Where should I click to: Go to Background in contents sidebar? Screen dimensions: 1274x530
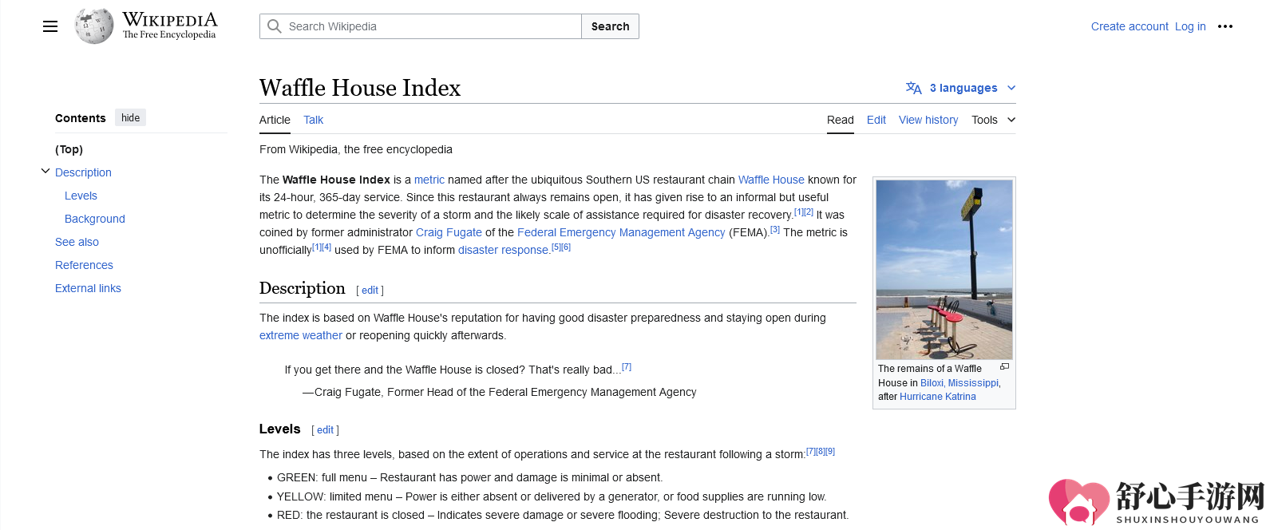(95, 219)
